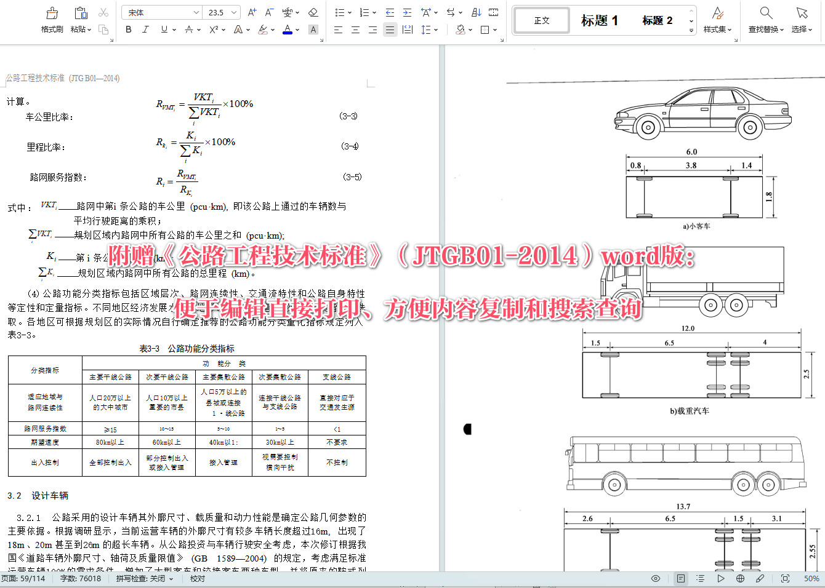Toggle Underline formatting
The image size is (825, 588).
(x=164, y=30)
